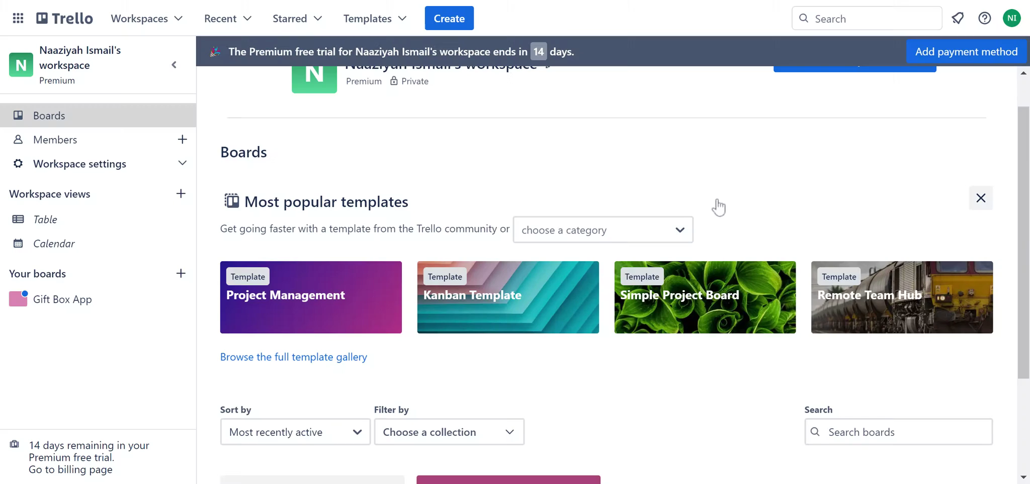
Task: Click the Table view icon
Action: tap(18, 219)
